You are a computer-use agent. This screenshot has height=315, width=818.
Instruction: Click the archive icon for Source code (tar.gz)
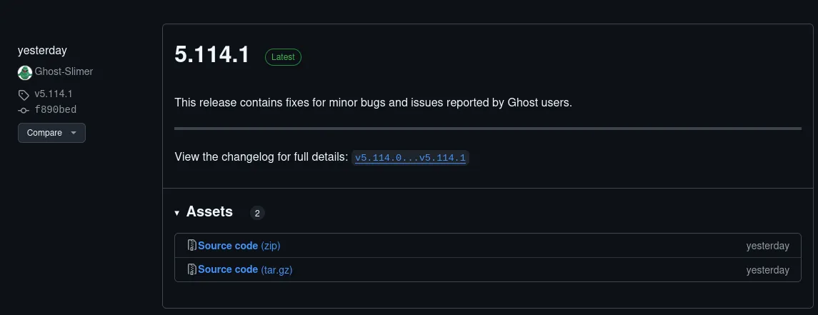point(192,269)
